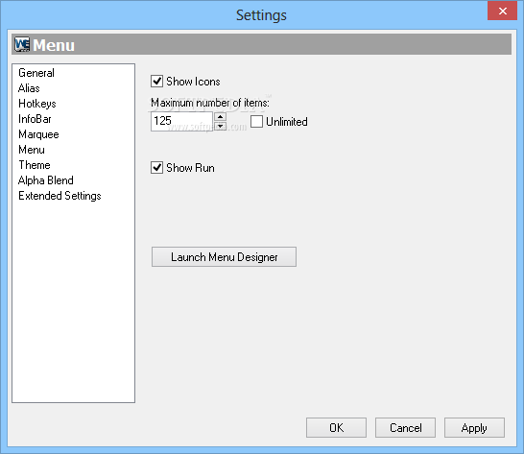Open InfoBar settings category
The image size is (524, 454).
pos(36,119)
